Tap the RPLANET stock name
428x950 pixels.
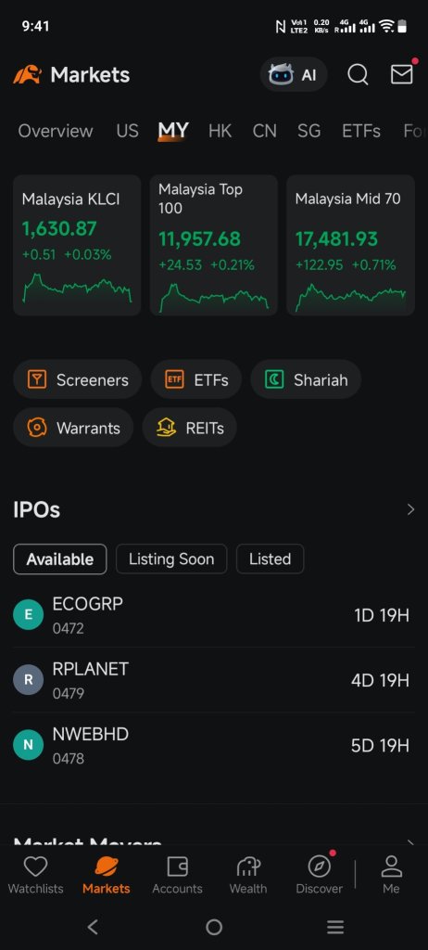(x=91, y=669)
